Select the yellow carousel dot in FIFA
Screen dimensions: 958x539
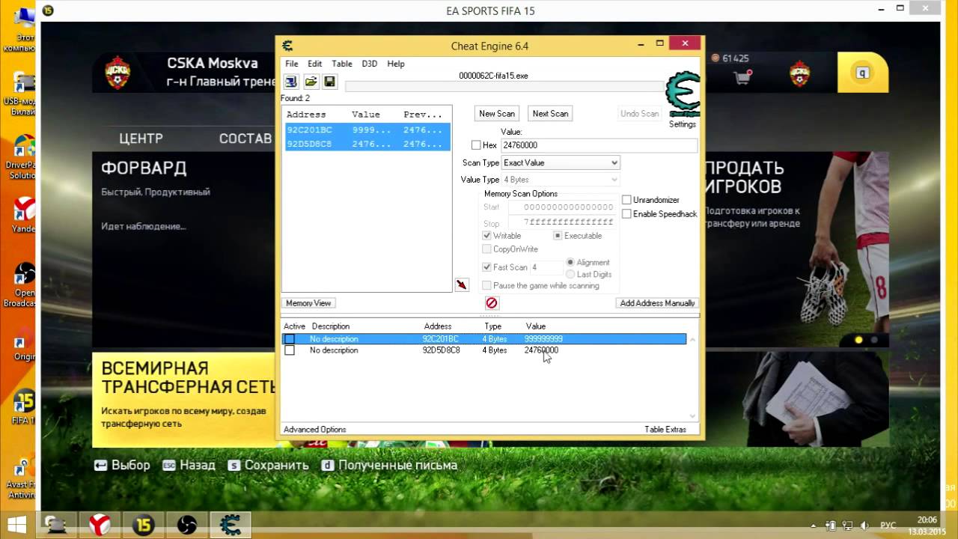(858, 340)
